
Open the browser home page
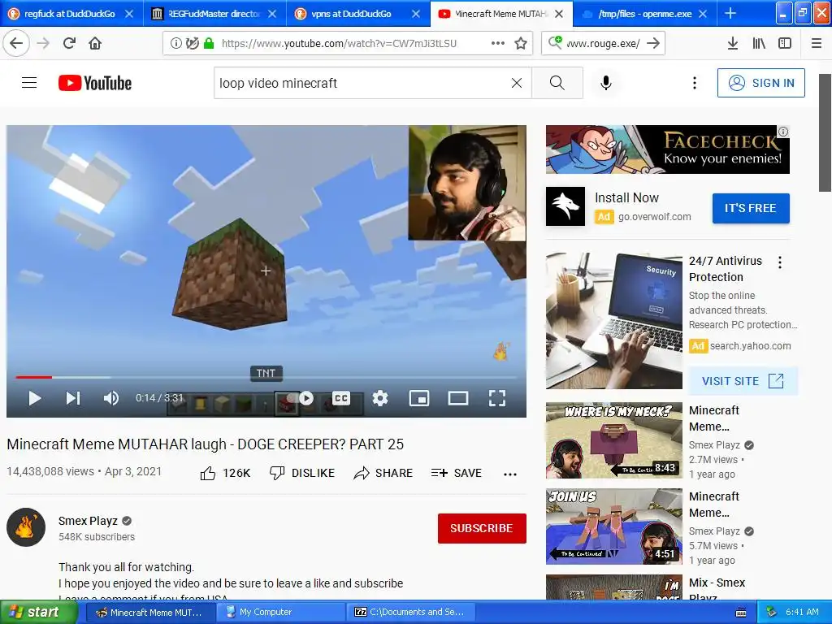[x=95, y=43]
